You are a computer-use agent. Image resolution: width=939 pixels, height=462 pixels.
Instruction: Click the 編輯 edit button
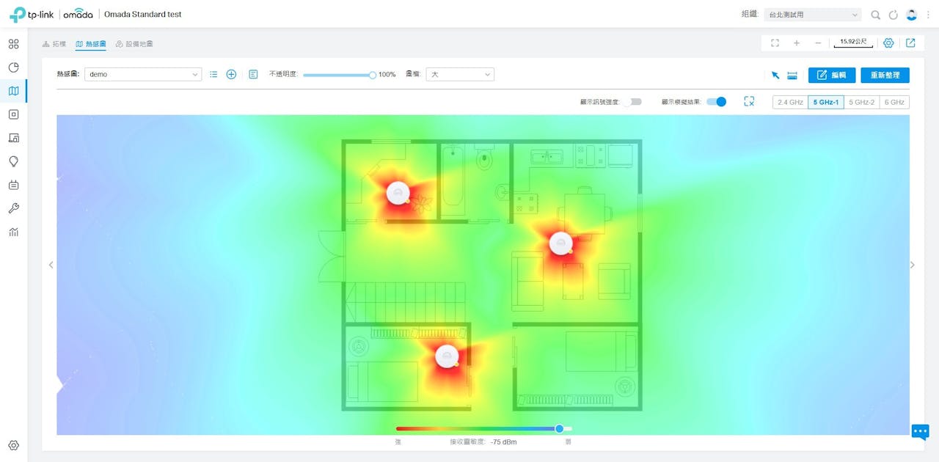point(832,75)
